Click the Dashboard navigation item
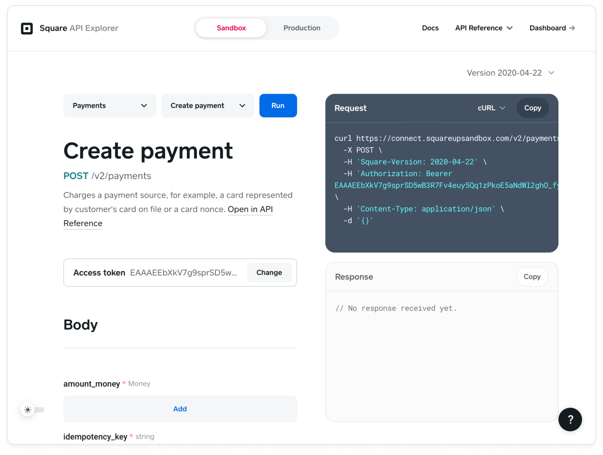The height and width of the screenshot is (455, 603). point(548,28)
